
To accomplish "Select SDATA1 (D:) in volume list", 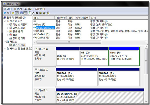I will [x=43, y=34].
